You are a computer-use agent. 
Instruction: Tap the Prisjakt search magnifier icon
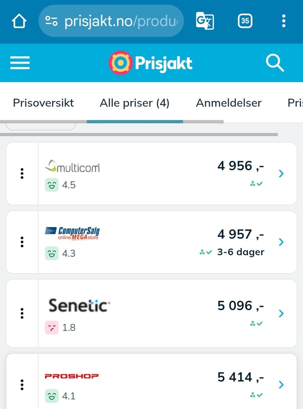click(275, 63)
